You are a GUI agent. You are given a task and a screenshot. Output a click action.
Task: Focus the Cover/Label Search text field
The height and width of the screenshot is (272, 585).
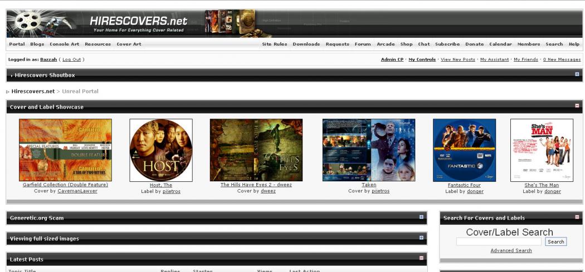point(499,242)
